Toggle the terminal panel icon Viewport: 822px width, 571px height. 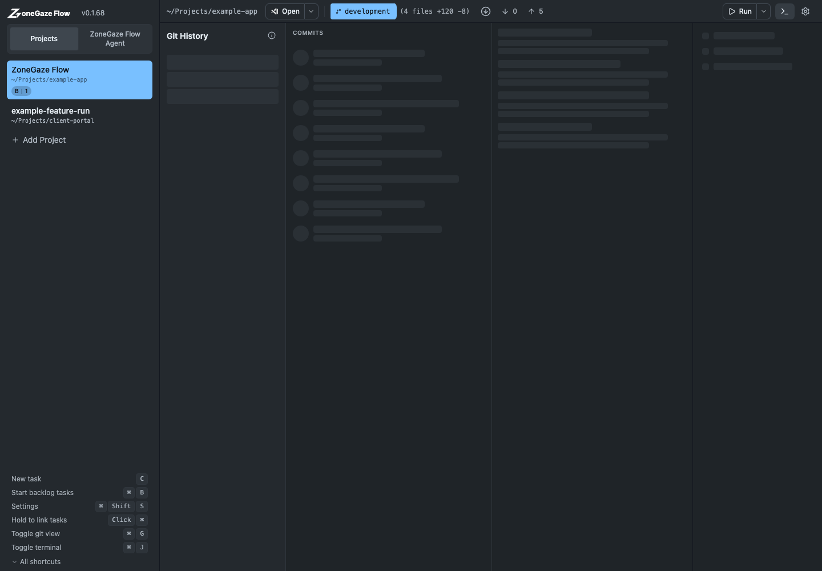click(784, 11)
